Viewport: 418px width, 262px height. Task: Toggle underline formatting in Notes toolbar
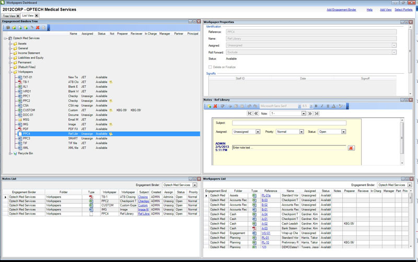328,106
